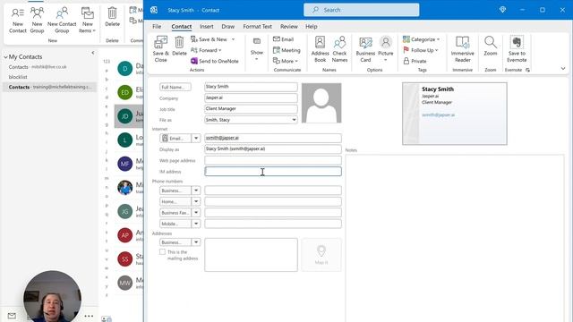
Task: Select the contact with SS avatar
Action: [125, 258]
